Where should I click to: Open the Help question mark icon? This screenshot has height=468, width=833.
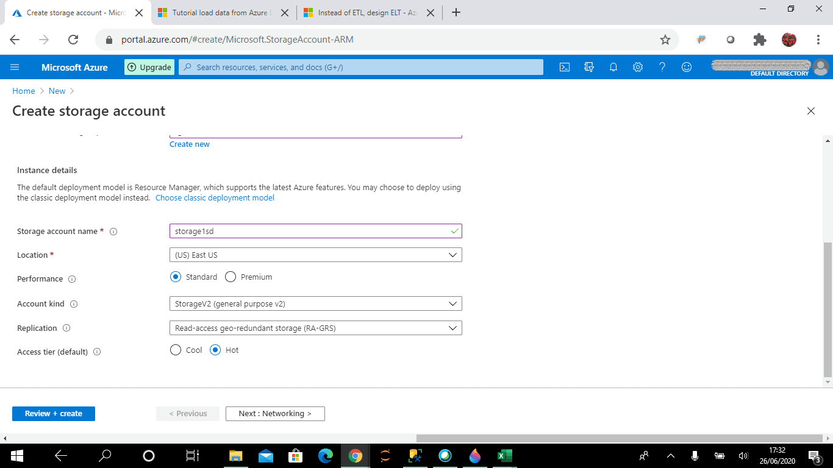pyautogui.click(x=662, y=67)
